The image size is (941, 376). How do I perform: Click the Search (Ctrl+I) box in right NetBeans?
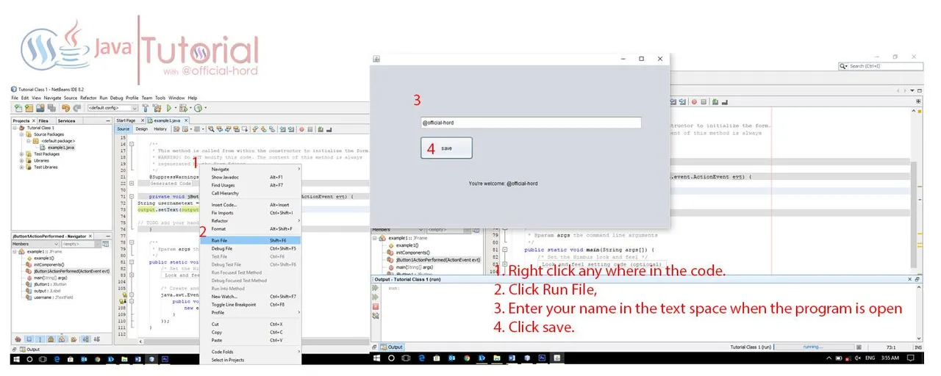point(881,66)
